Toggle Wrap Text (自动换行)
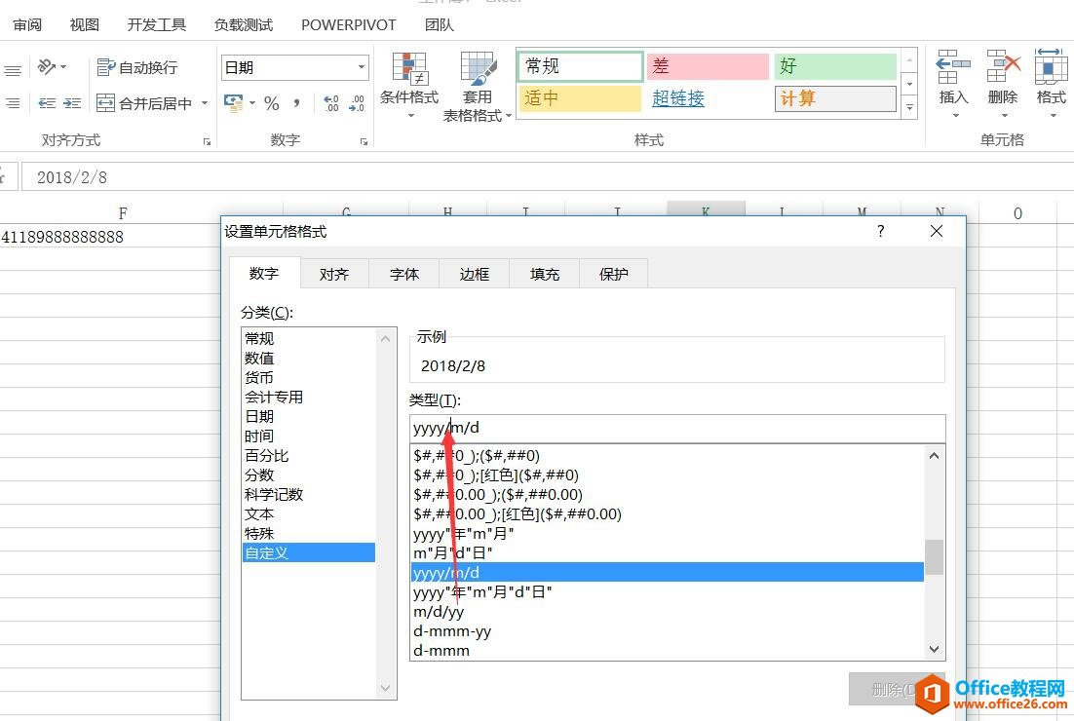The image size is (1074, 721). pos(136,67)
